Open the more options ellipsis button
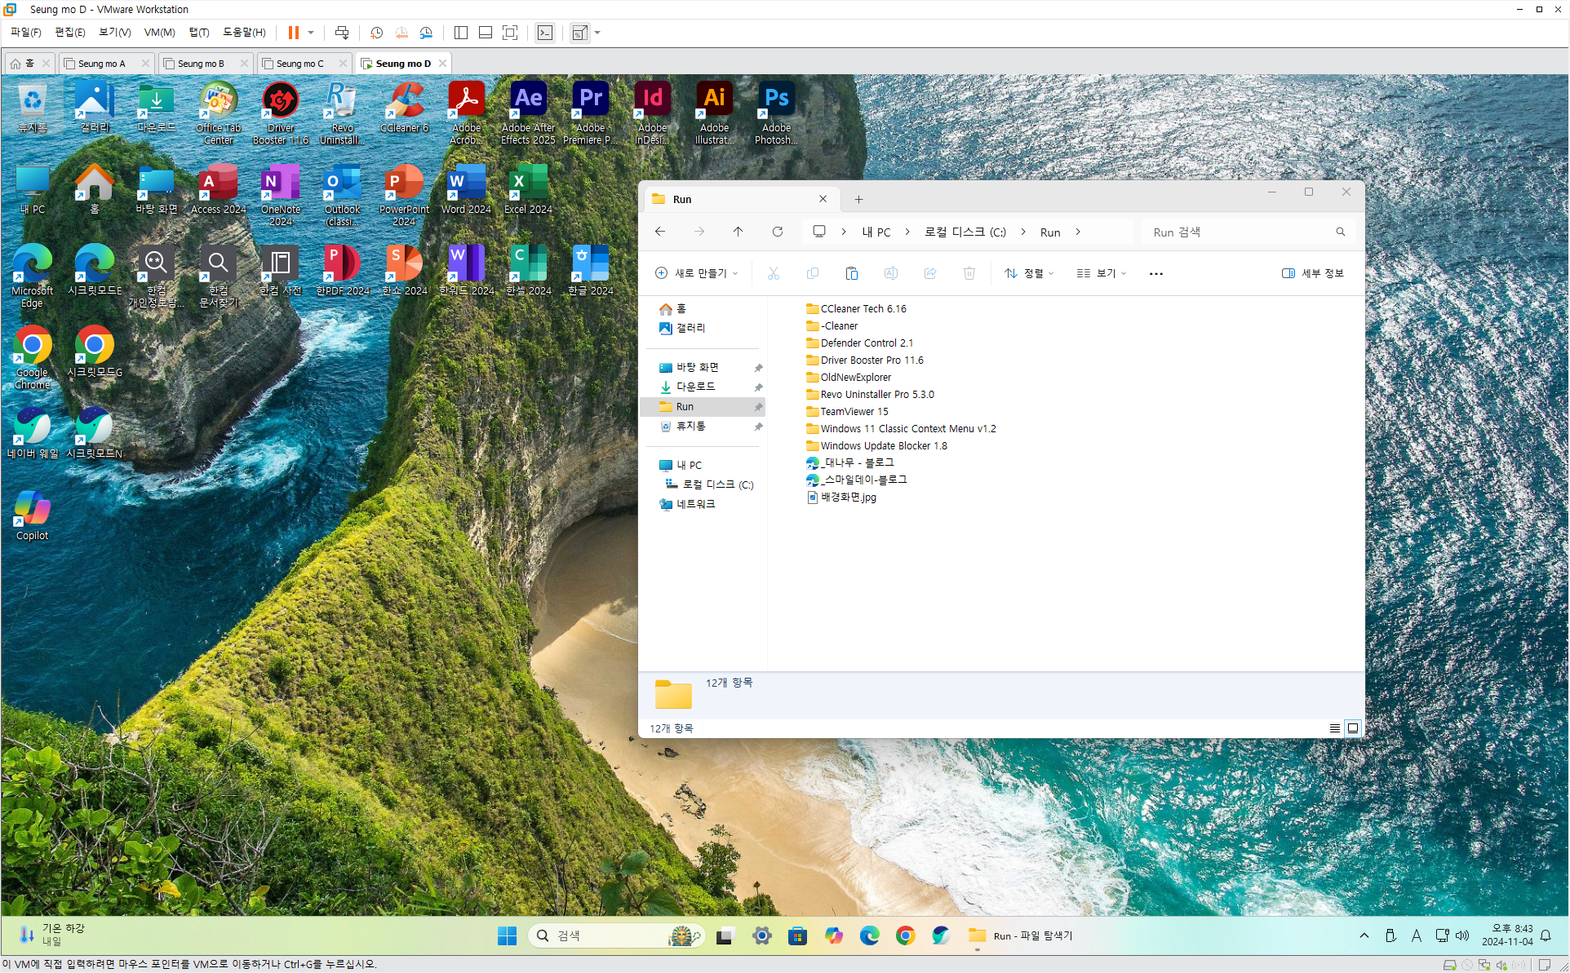Screen dimensions: 1570x973 (1155, 273)
